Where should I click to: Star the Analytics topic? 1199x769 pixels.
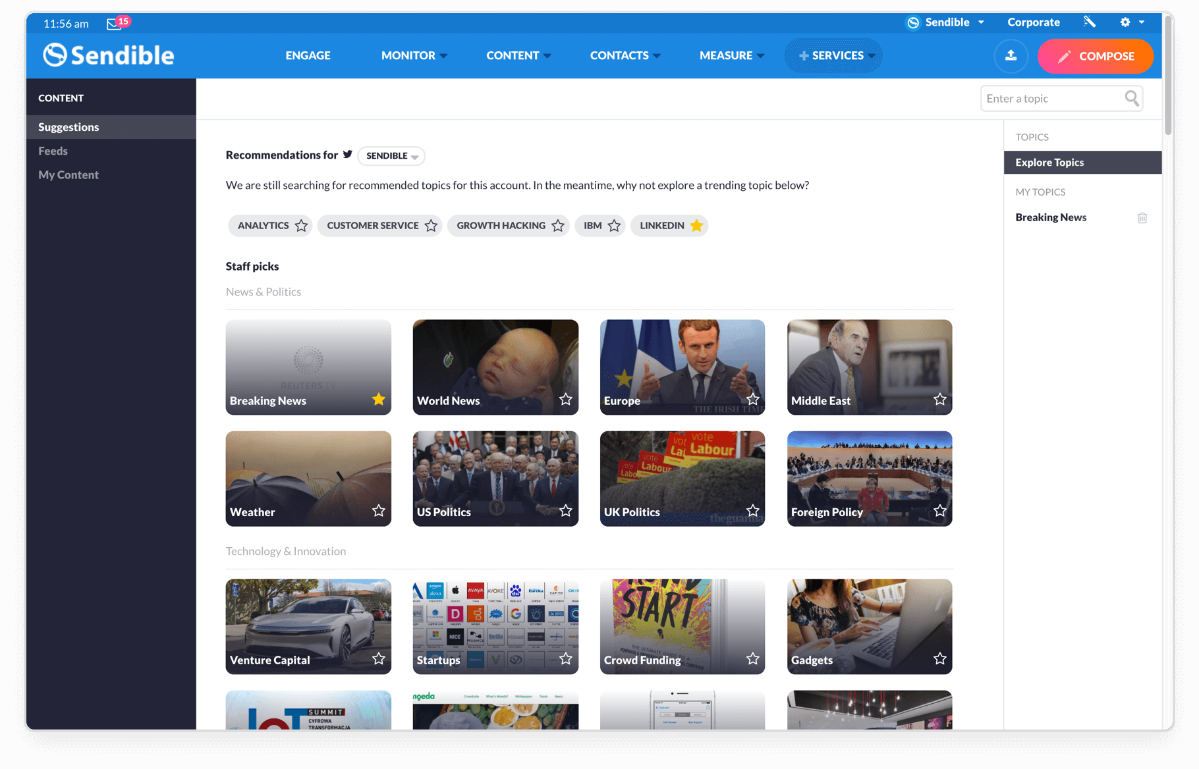click(x=301, y=226)
